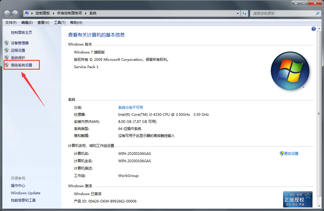
Task: Click the processor value Intel(R) Core(TM) i3-4150
Action: coord(163,114)
